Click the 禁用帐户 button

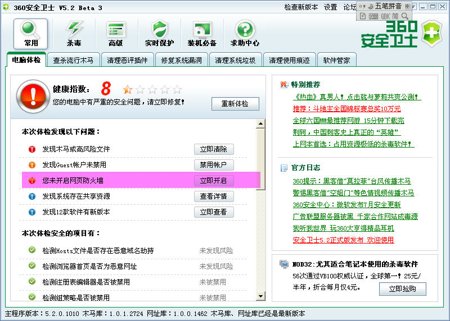(214, 165)
